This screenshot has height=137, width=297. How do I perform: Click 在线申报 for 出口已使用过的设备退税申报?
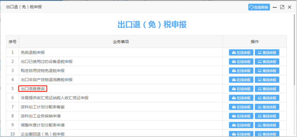click(x=241, y=62)
